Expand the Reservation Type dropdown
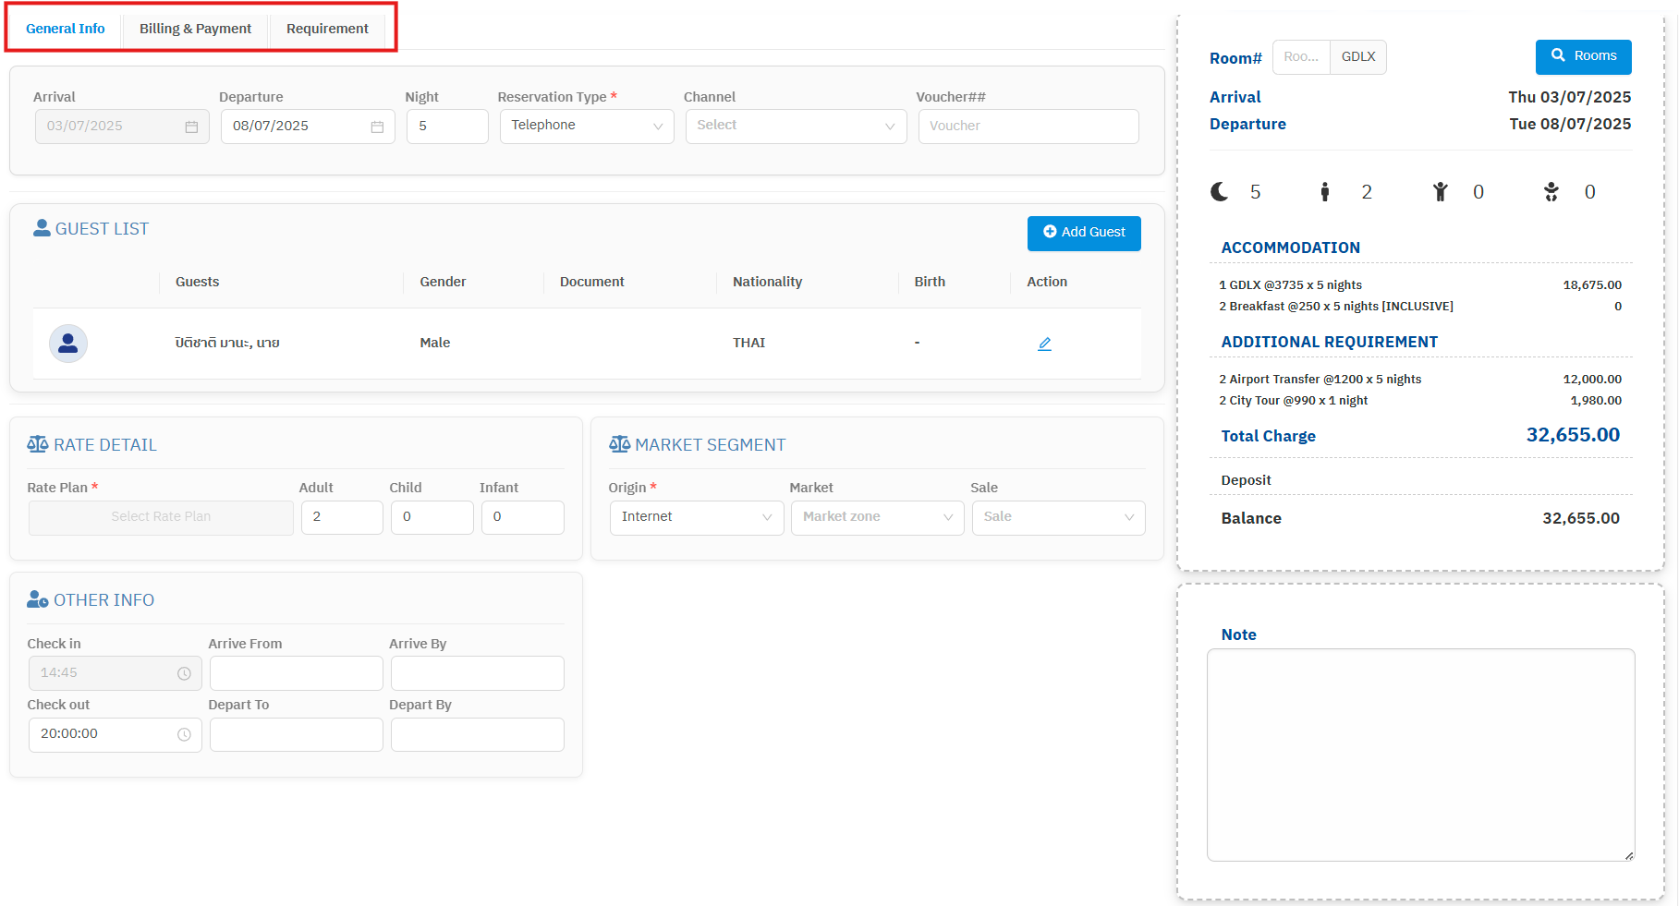This screenshot has width=1679, height=906. (x=586, y=126)
